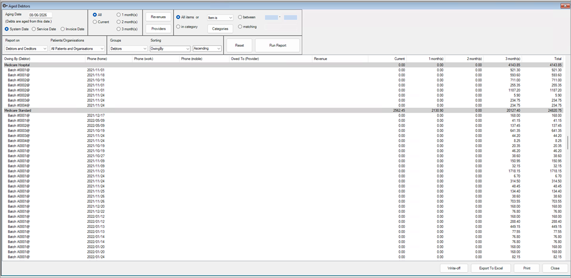Click the first between range field
Image resolution: width=571 pixels, height=278 pixels.
tap(271, 17)
